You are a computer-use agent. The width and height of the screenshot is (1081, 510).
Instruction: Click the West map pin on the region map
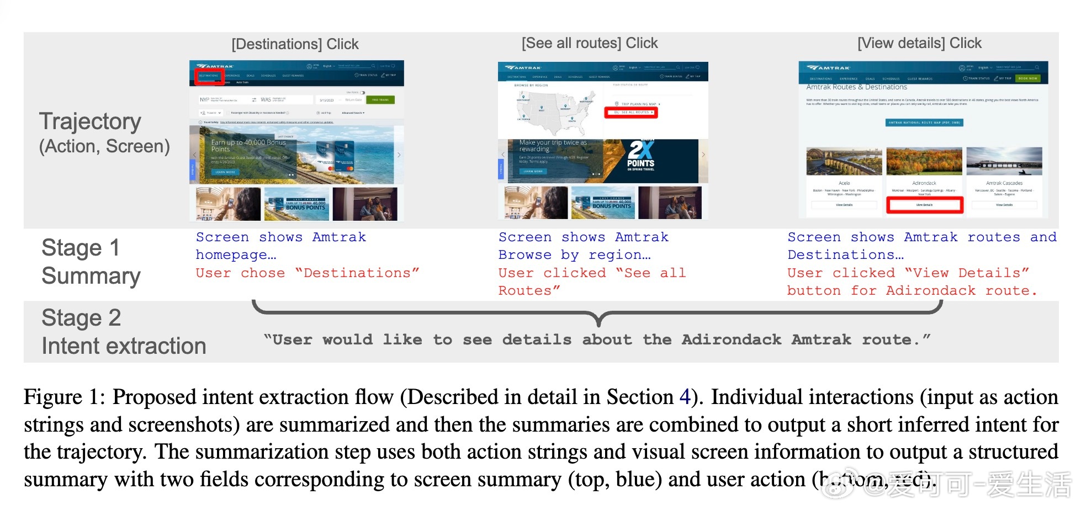pos(542,107)
